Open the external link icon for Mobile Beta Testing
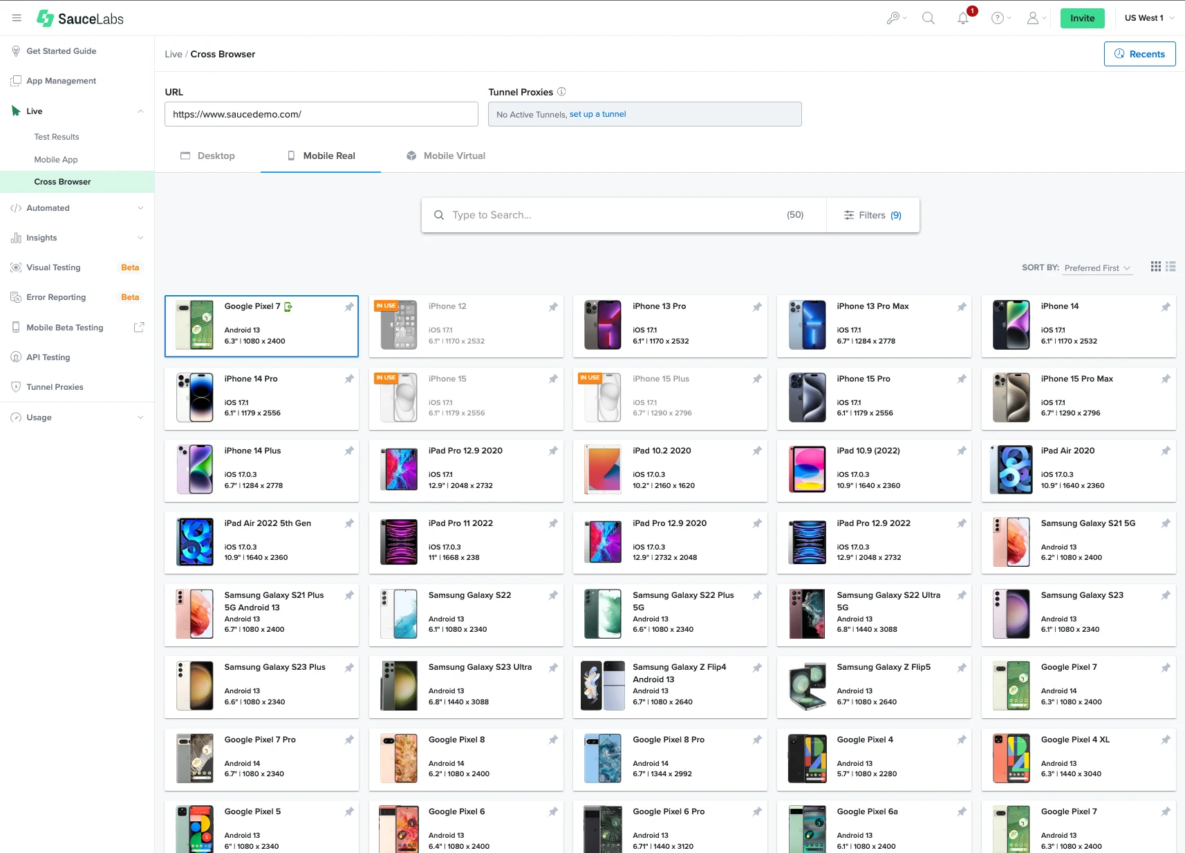Viewport: 1185px width, 853px height. point(139,327)
